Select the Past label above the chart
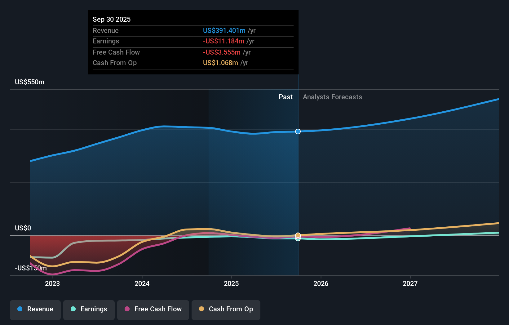 point(285,97)
